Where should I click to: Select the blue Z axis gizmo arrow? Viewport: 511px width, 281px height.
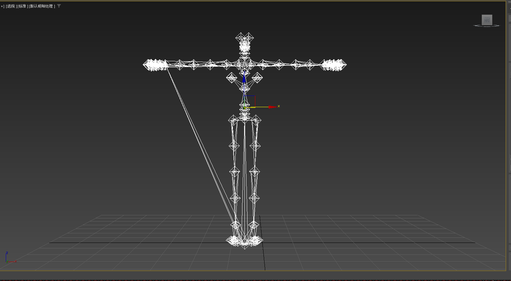coord(244,79)
